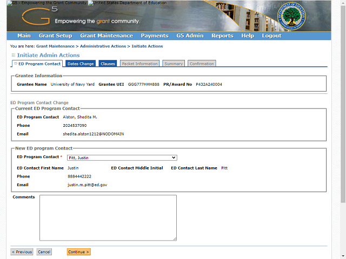Viewport: 346px width, 259px height.
Task: Open the Payments menu
Action: pos(155,36)
